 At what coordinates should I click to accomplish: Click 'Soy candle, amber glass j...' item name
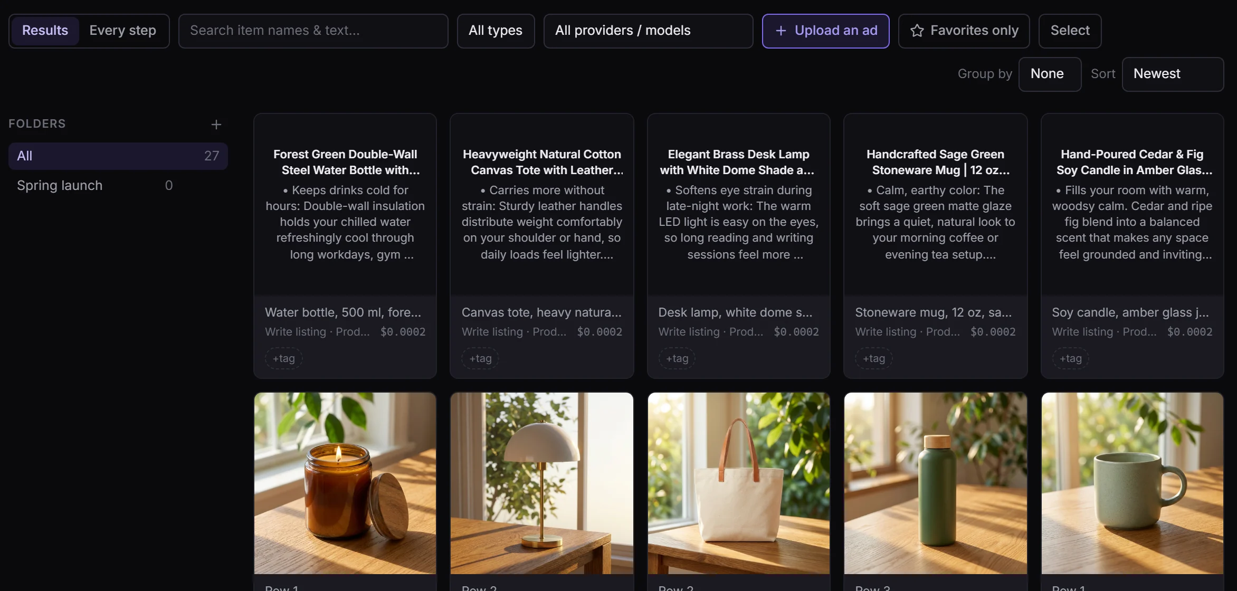(x=1130, y=312)
